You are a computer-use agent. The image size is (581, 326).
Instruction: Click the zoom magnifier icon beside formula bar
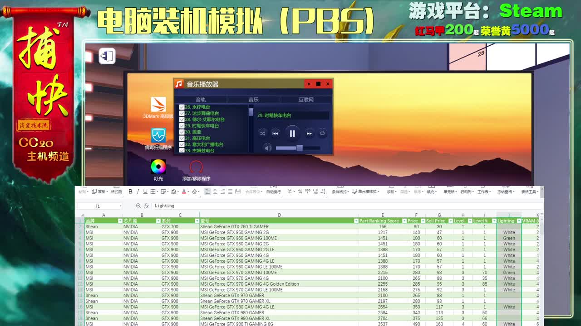138,206
